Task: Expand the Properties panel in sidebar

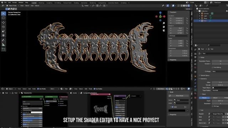Action: click(173, 60)
